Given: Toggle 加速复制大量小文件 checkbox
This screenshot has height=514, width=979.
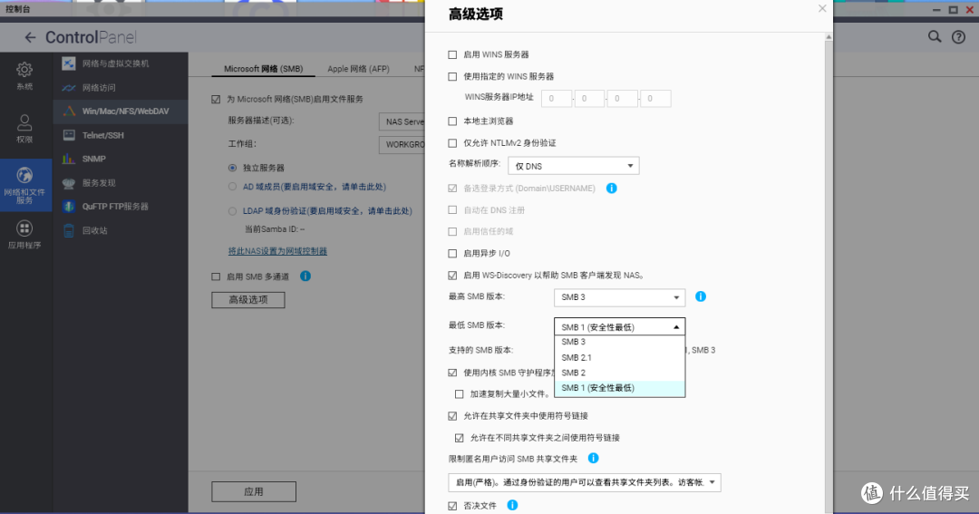Looking at the screenshot, I should pyautogui.click(x=460, y=394).
